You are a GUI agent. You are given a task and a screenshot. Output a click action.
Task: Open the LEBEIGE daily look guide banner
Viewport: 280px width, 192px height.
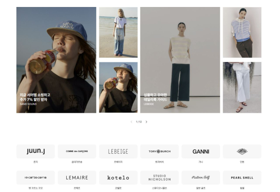tap(180, 60)
